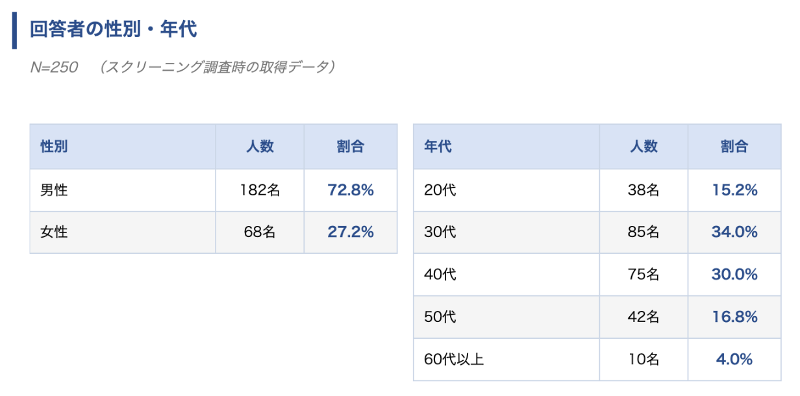Click the 40代 row label
Image resolution: width=800 pixels, height=396 pixels.
(x=440, y=275)
